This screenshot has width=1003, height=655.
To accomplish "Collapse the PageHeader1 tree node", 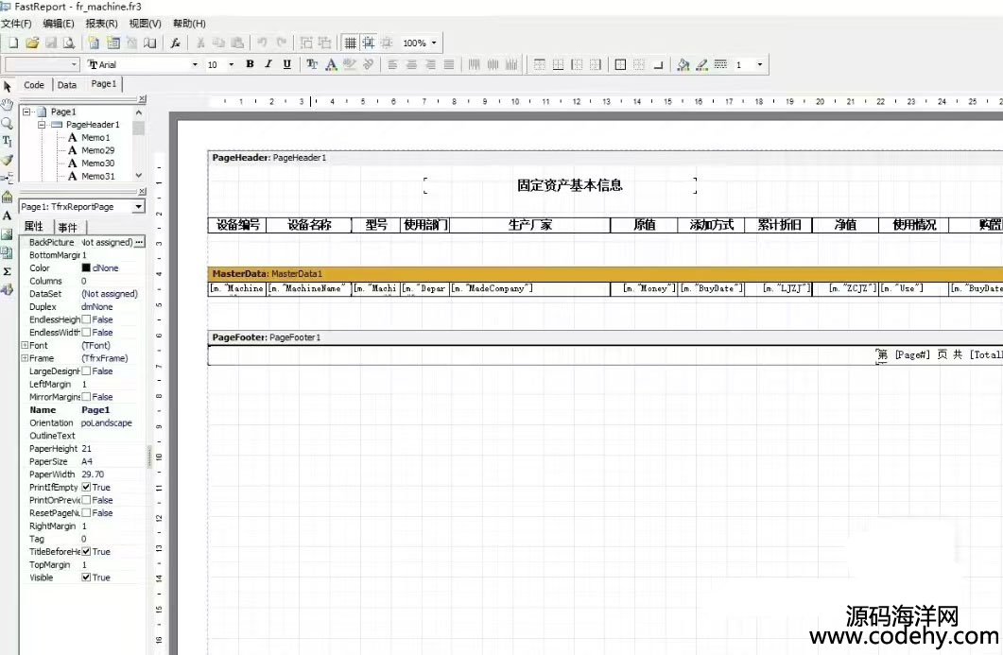I will pos(42,125).
